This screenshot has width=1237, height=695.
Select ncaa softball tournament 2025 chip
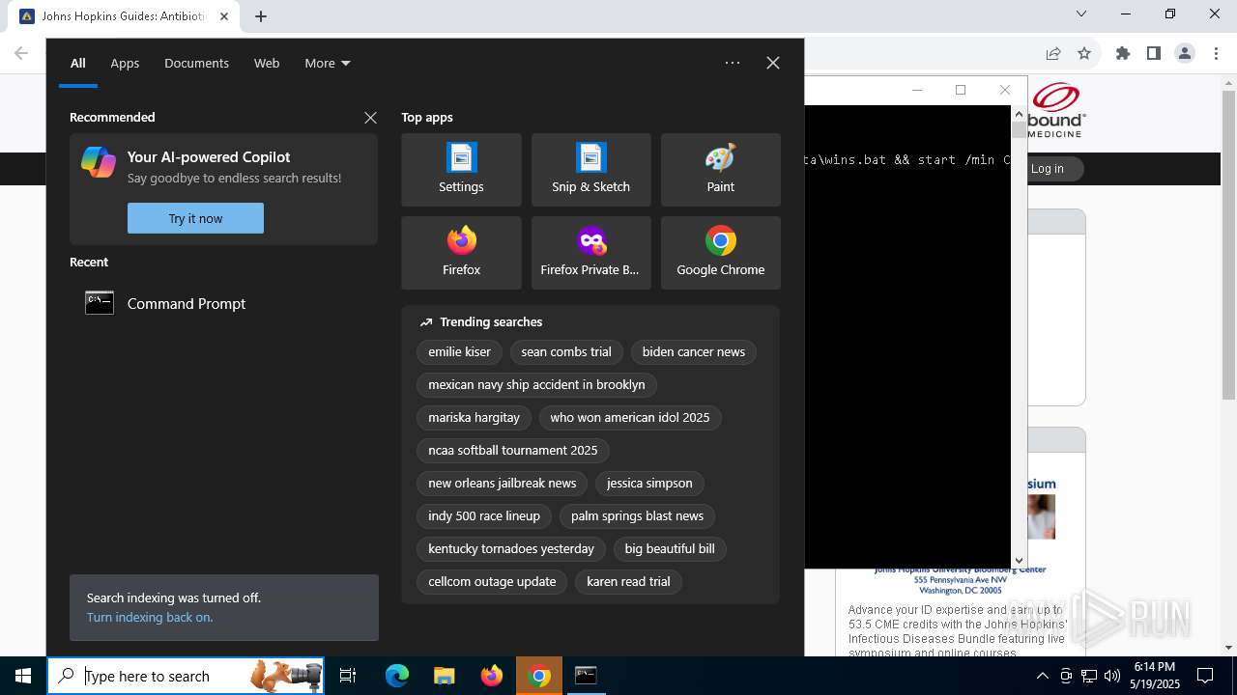point(513,451)
